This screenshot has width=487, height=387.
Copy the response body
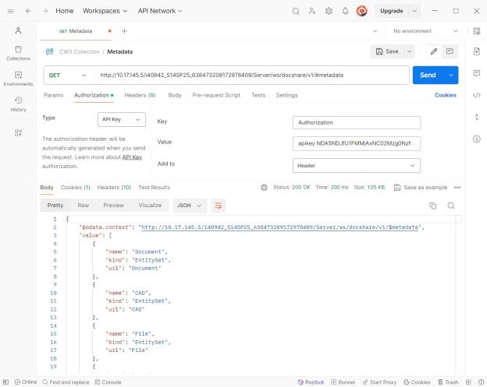tap(432, 206)
